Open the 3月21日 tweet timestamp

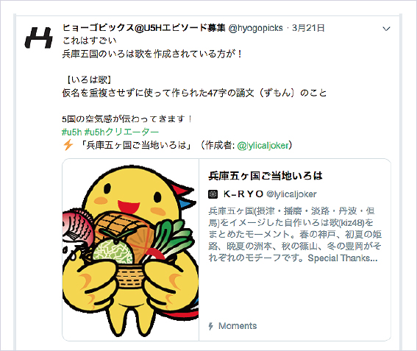308,28
